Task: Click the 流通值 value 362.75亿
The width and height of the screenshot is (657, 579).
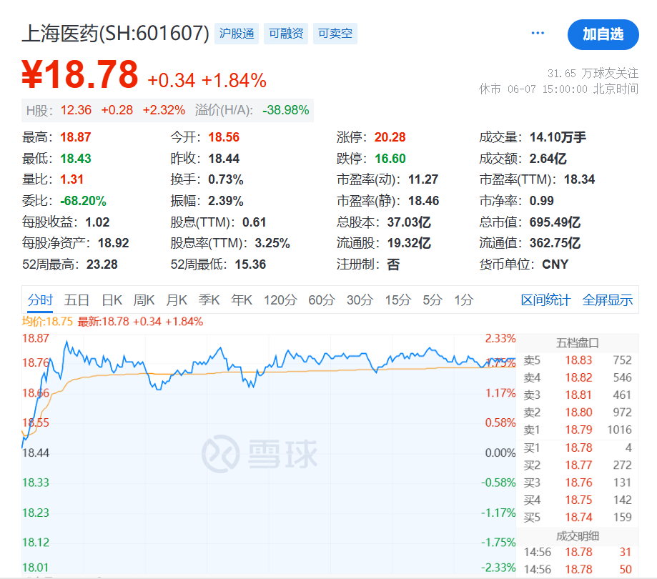Action: click(x=555, y=243)
